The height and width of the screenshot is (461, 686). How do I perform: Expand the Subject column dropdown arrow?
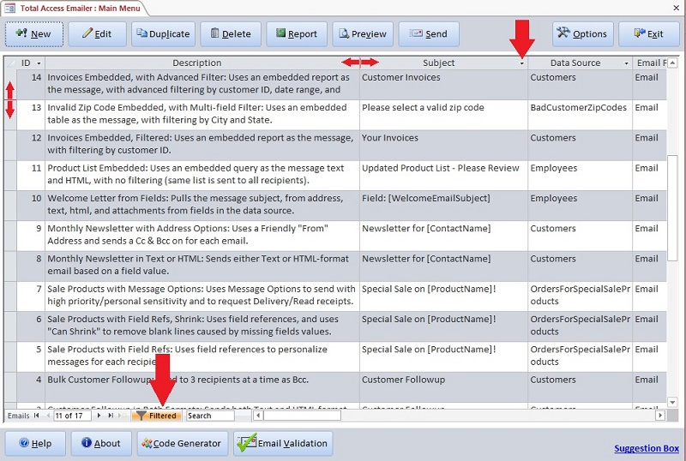(522, 63)
